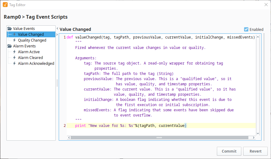Open the Alarm Events folder icon
This screenshot has width=271, height=159.
coord(9,46)
